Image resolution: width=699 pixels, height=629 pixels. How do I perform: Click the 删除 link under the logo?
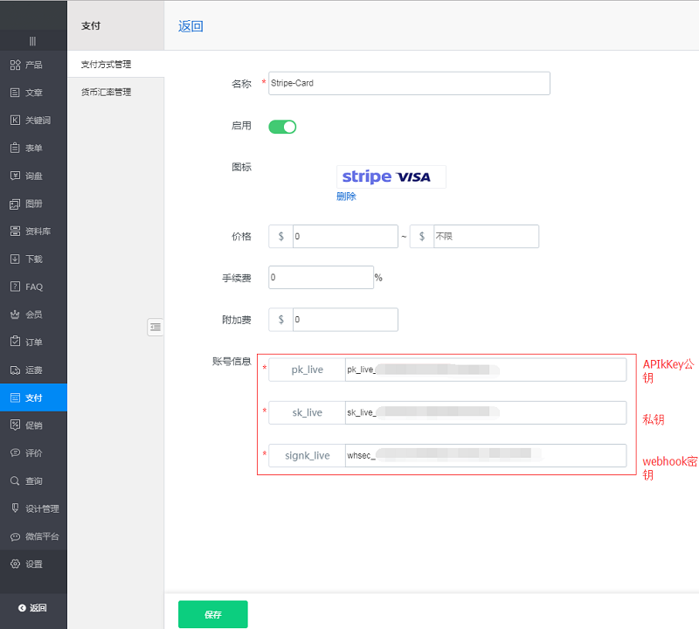tap(346, 197)
